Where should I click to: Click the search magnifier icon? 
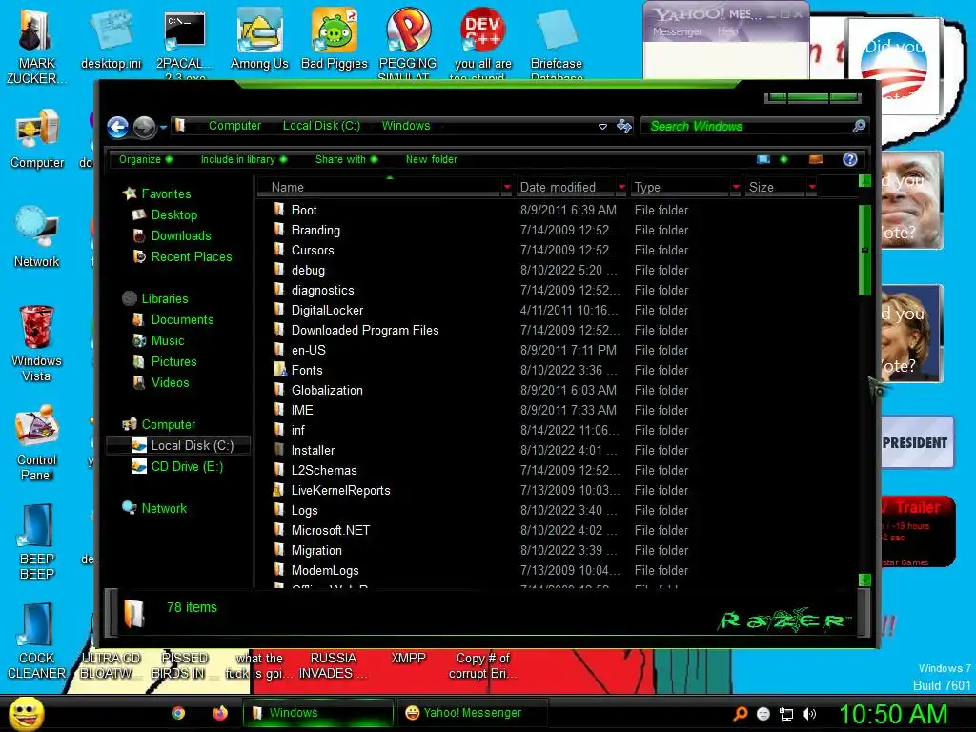[859, 127]
